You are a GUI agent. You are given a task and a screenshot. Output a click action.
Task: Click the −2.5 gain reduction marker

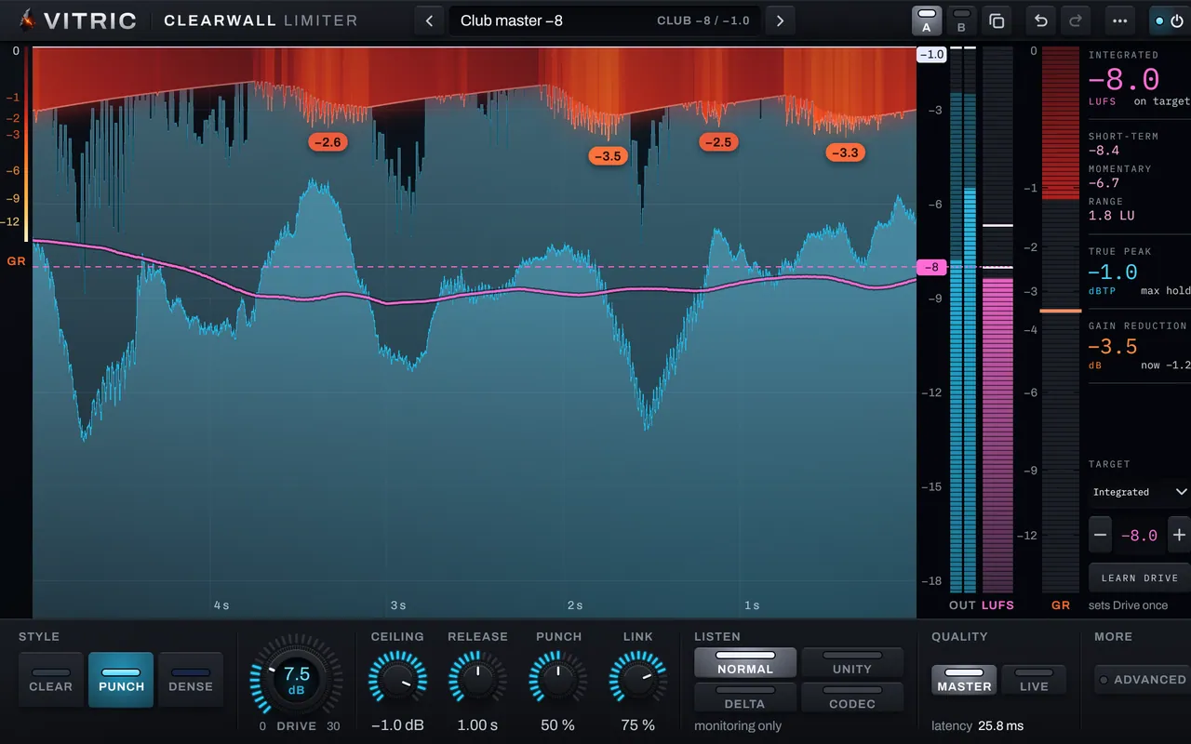coord(718,142)
